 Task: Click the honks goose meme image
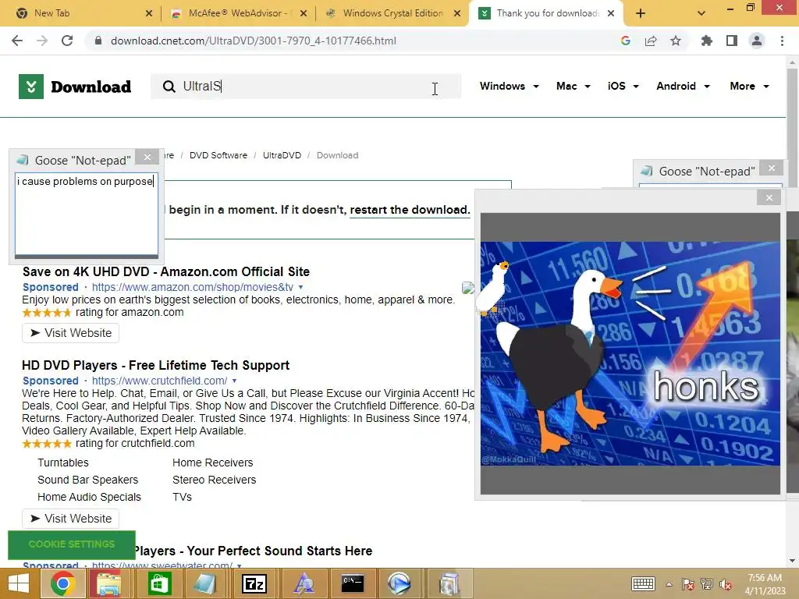(630, 353)
